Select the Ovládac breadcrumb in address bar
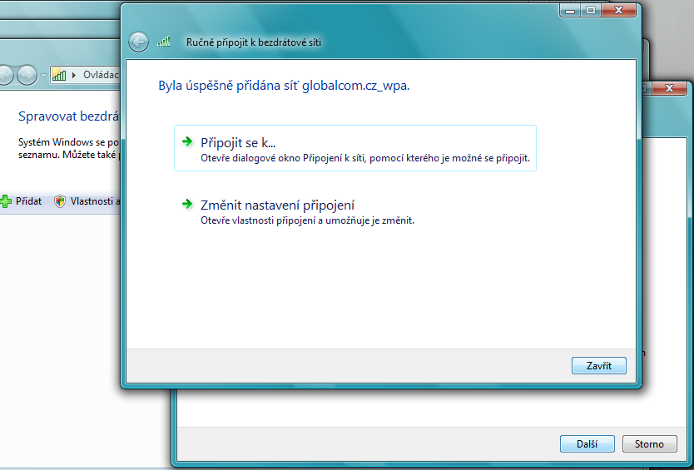This screenshot has width=694, height=470. (x=100, y=75)
